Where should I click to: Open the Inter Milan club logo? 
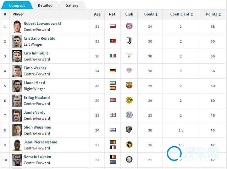(x=129, y=159)
